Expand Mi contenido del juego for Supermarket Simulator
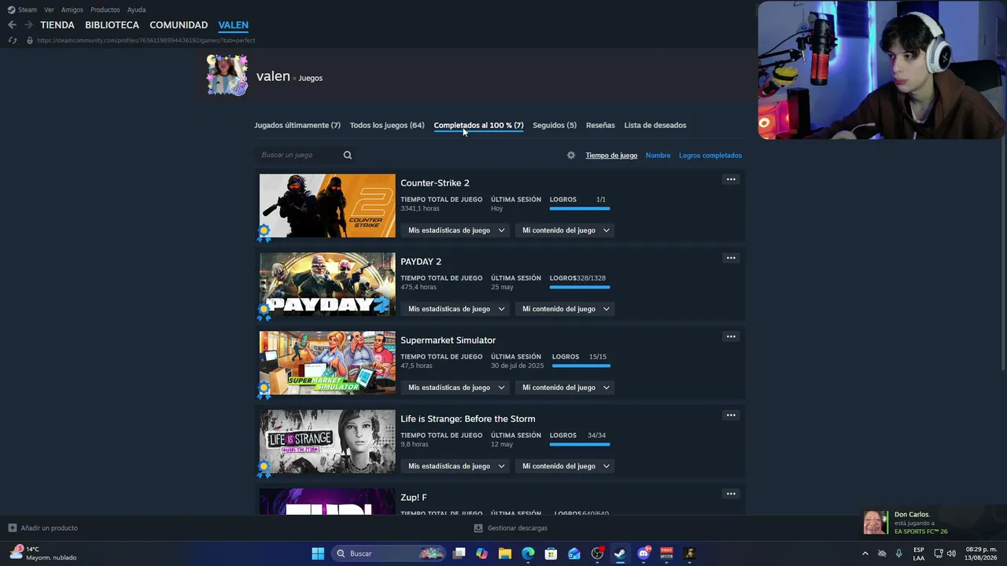 click(566, 388)
